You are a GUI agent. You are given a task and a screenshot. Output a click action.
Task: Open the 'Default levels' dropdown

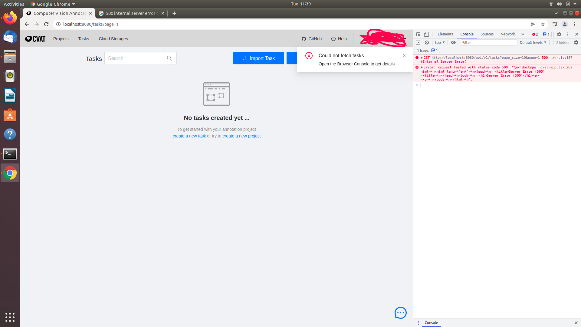pyautogui.click(x=533, y=42)
